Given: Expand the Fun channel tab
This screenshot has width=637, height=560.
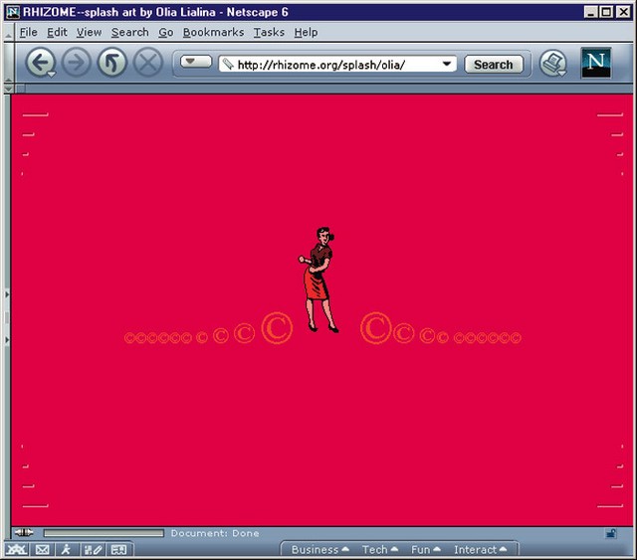Looking at the screenshot, I should pos(426,549).
